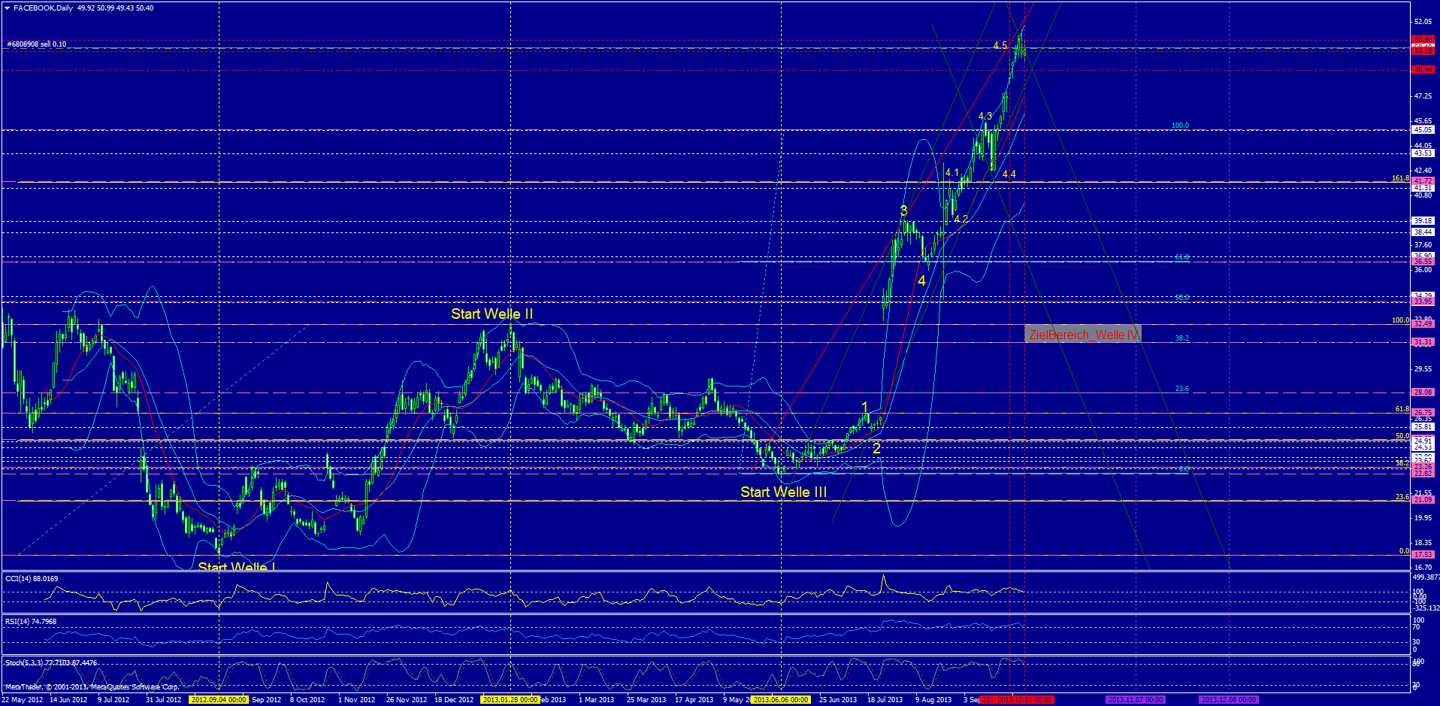Click the 39.18 price tag
This screenshot has width=1440, height=706.
pos(1423,221)
